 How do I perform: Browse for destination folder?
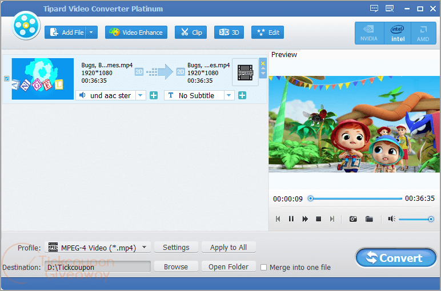(x=176, y=266)
